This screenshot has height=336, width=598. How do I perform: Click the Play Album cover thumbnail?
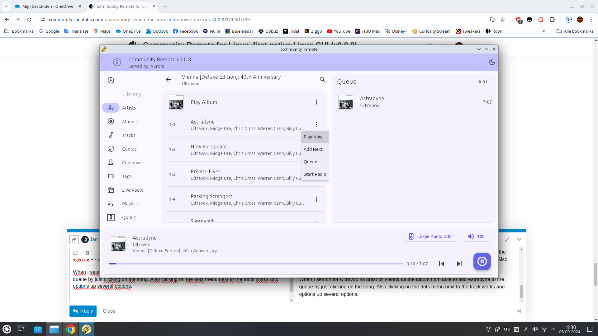coord(176,102)
